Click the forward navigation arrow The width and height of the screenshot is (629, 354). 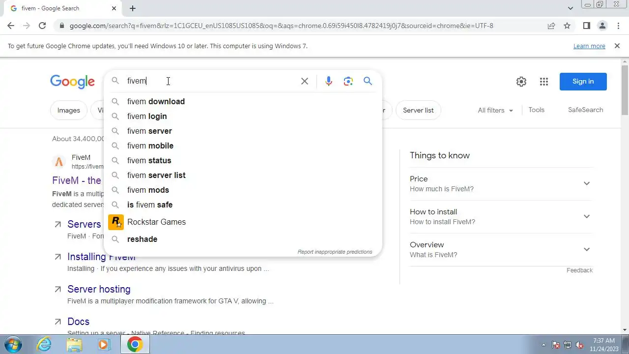coord(27,26)
